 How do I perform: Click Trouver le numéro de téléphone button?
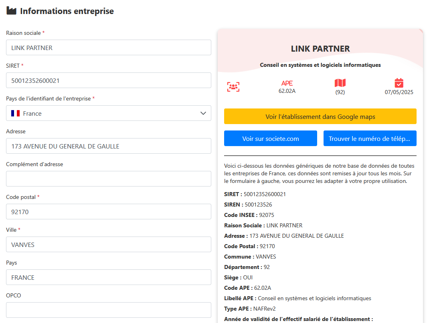coord(370,138)
